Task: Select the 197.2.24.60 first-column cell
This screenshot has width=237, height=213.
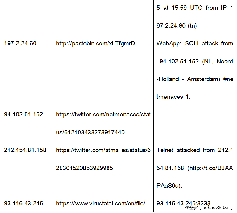Action: click(20, 44)
